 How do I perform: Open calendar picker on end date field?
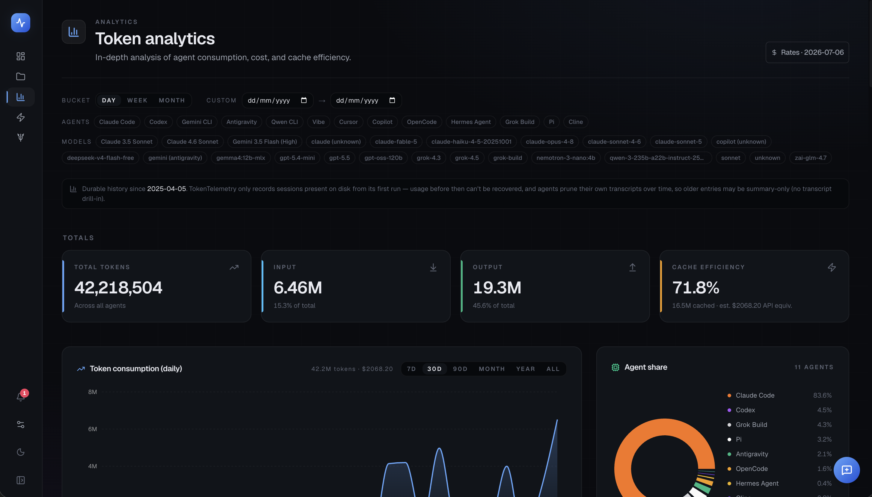(392, 100)
